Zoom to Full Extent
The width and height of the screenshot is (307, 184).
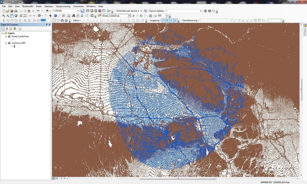[x=16, y=15]
